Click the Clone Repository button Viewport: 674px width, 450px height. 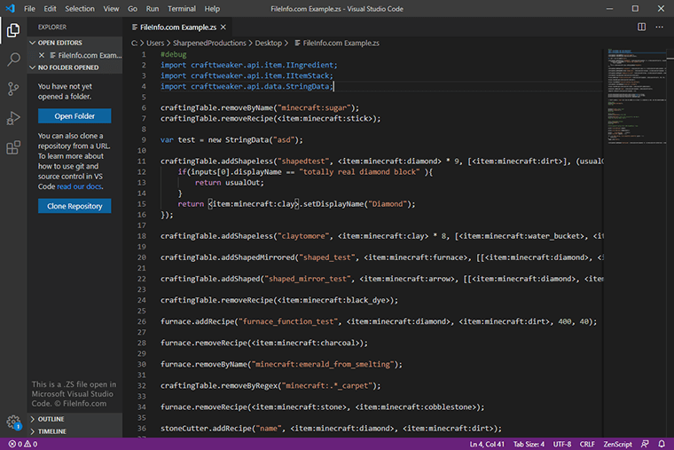pos(74,206)
